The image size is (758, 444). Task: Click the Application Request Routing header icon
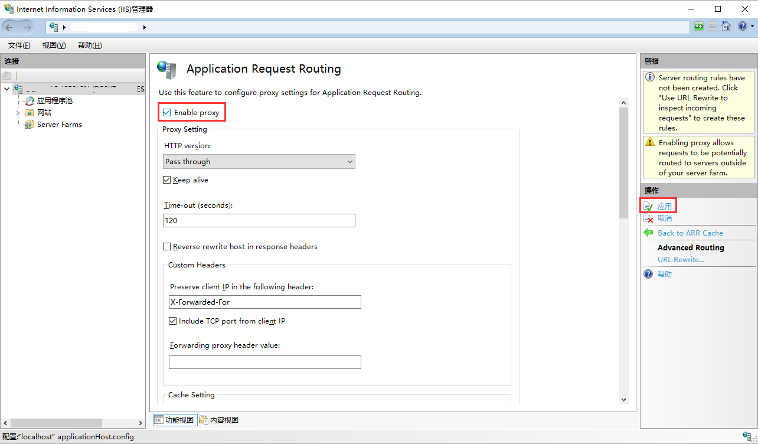pyautogui.click(x=167, y=70)
